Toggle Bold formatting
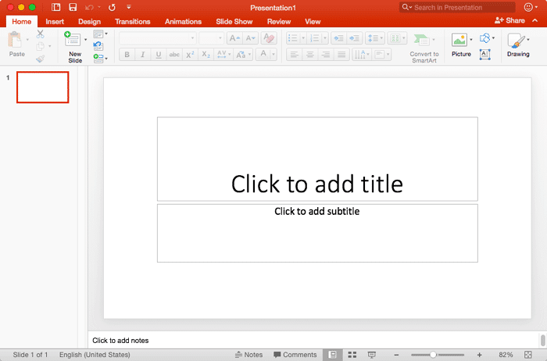 tap(127, 55)
